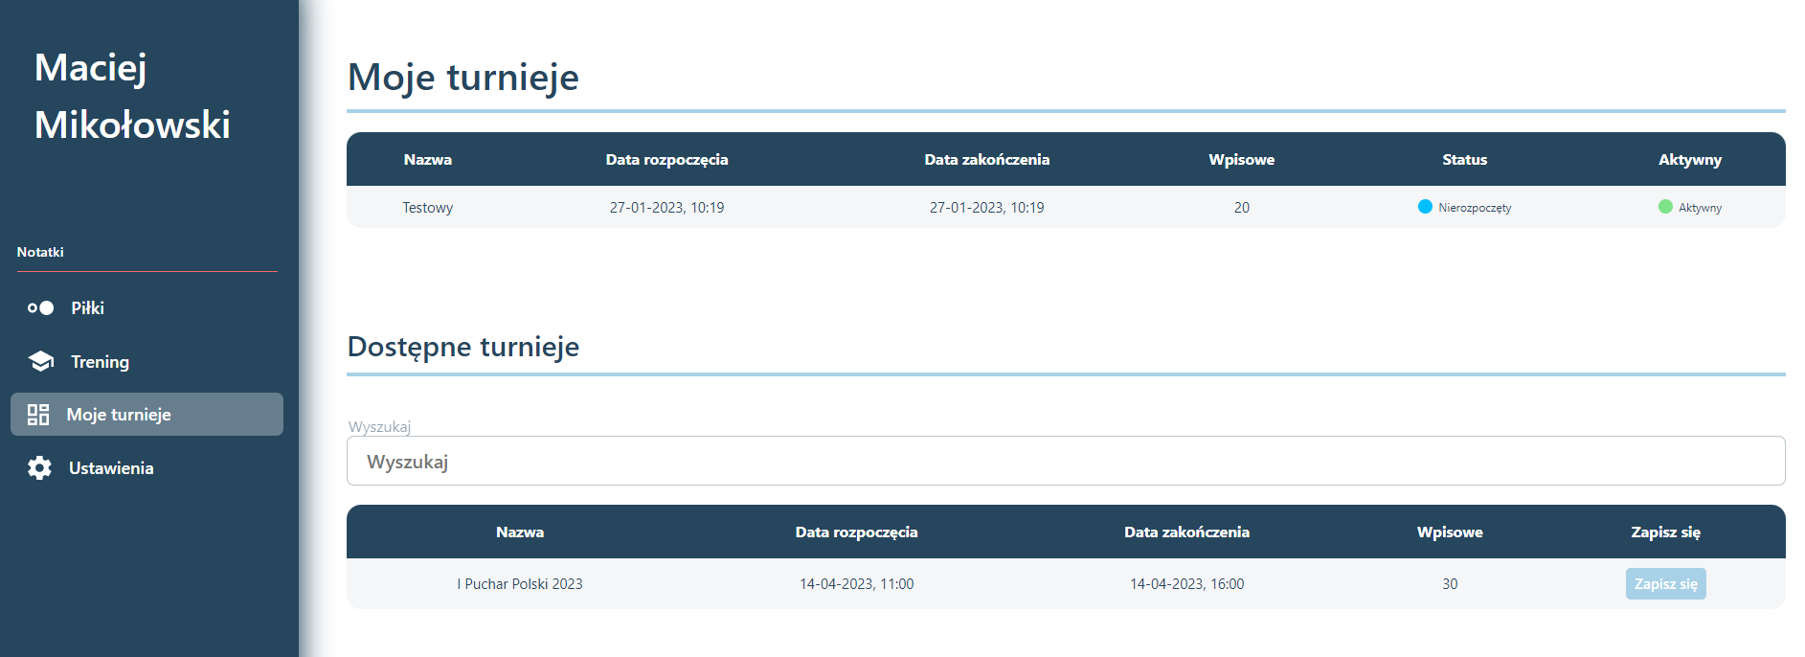Image resolution: width=1805 pixels, height=657 pixels.
Task: Click the green Aktywny status dot
Action: [x=1665, y=207]
